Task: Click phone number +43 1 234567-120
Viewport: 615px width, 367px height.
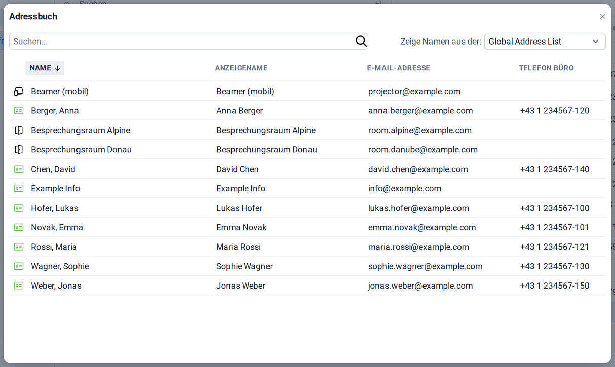Action: pos(555,111)
